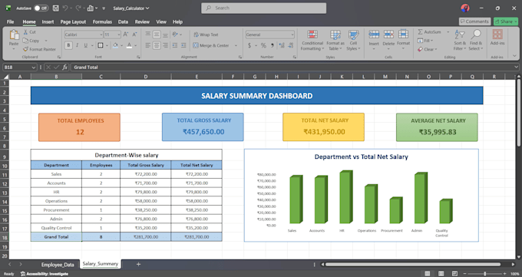
Task: Apply Percent Style format
Action: pyautogui.click(x=263, y=45)
